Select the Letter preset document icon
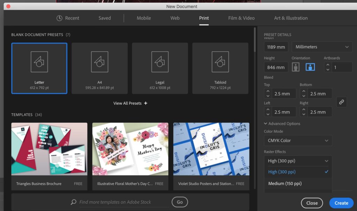The image size is (357, 211). click(39, 62)
